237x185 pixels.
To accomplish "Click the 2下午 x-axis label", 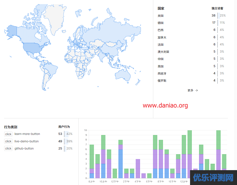I will tap(126, 181).
